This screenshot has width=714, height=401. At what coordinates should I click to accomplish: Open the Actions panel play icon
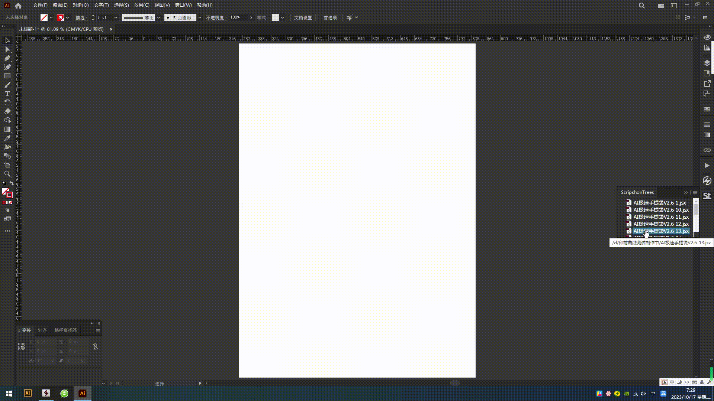pos(707,166)
